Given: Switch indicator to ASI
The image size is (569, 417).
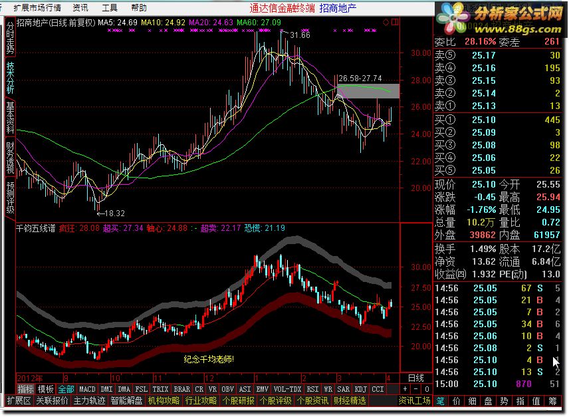Looking at the screenshot, I should pyautogui.click(x=245, y=389).
